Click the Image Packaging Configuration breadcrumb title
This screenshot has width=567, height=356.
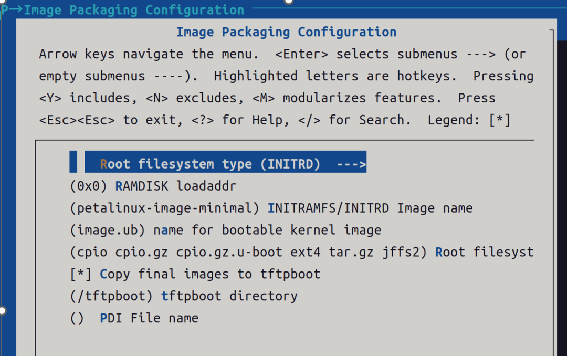[134, 10]
